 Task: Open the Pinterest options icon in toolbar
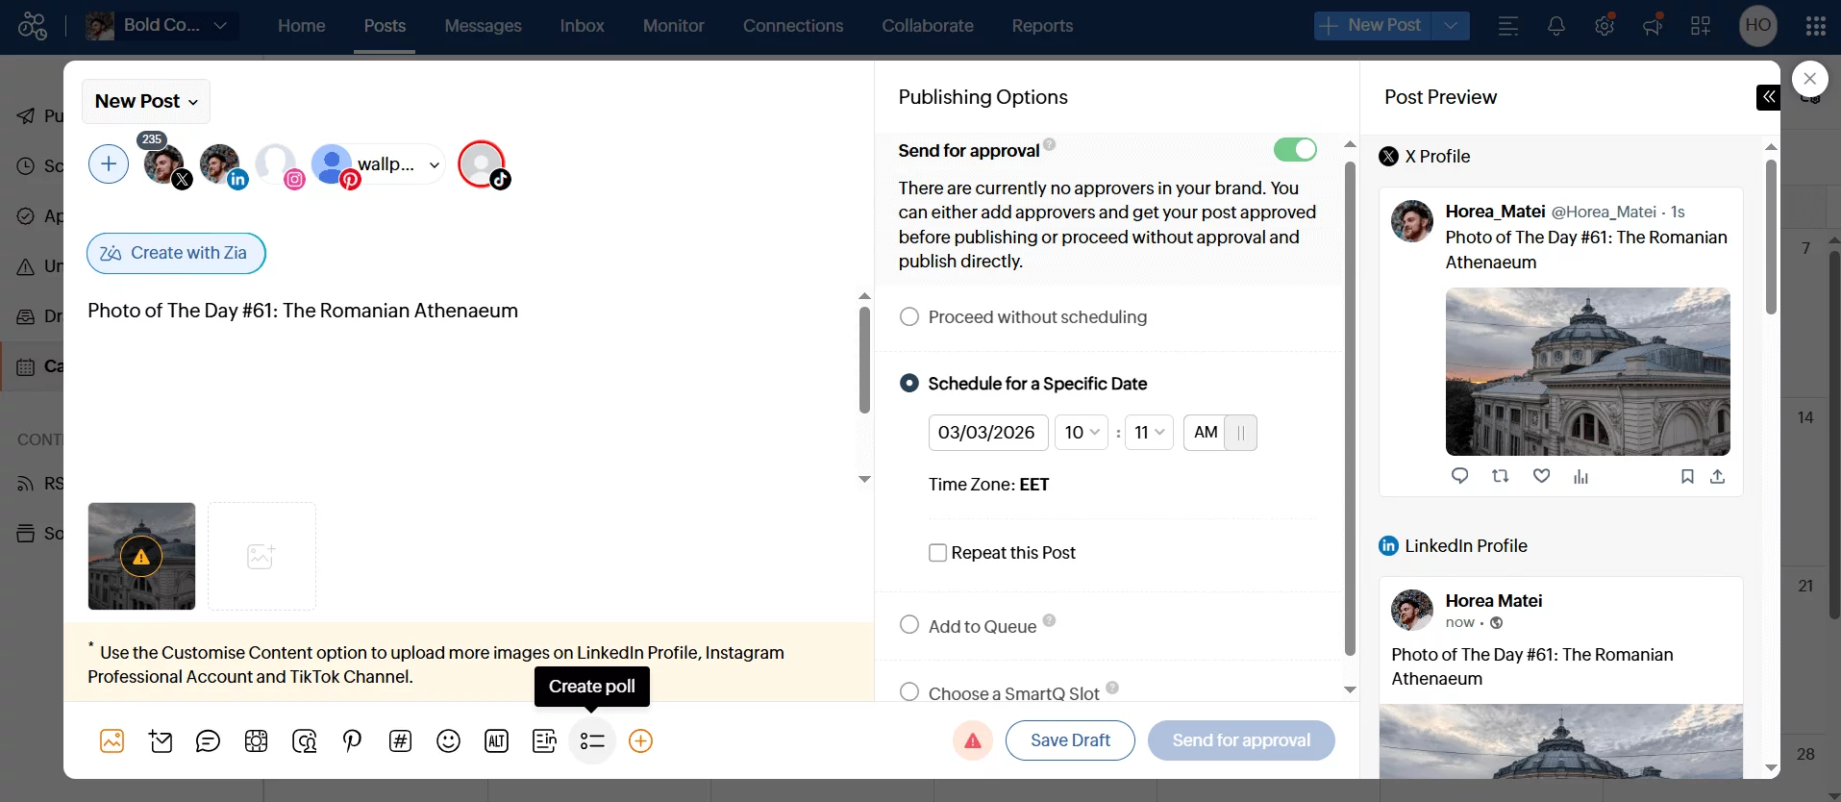coord(352,740)
